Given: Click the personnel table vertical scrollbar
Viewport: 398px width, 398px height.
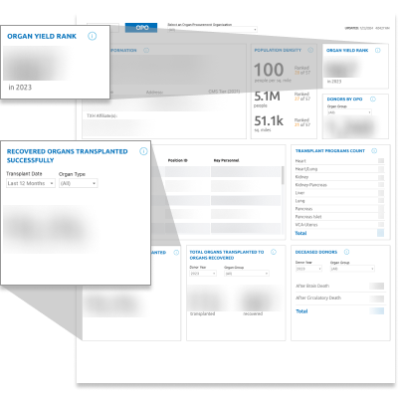Looking at the screenshot, I should pyautogui.click(x=283, y=175).
